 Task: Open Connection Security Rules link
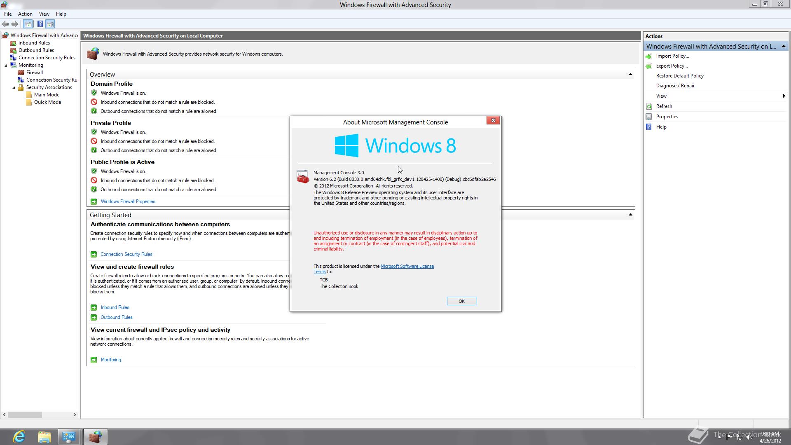(126, 254)
